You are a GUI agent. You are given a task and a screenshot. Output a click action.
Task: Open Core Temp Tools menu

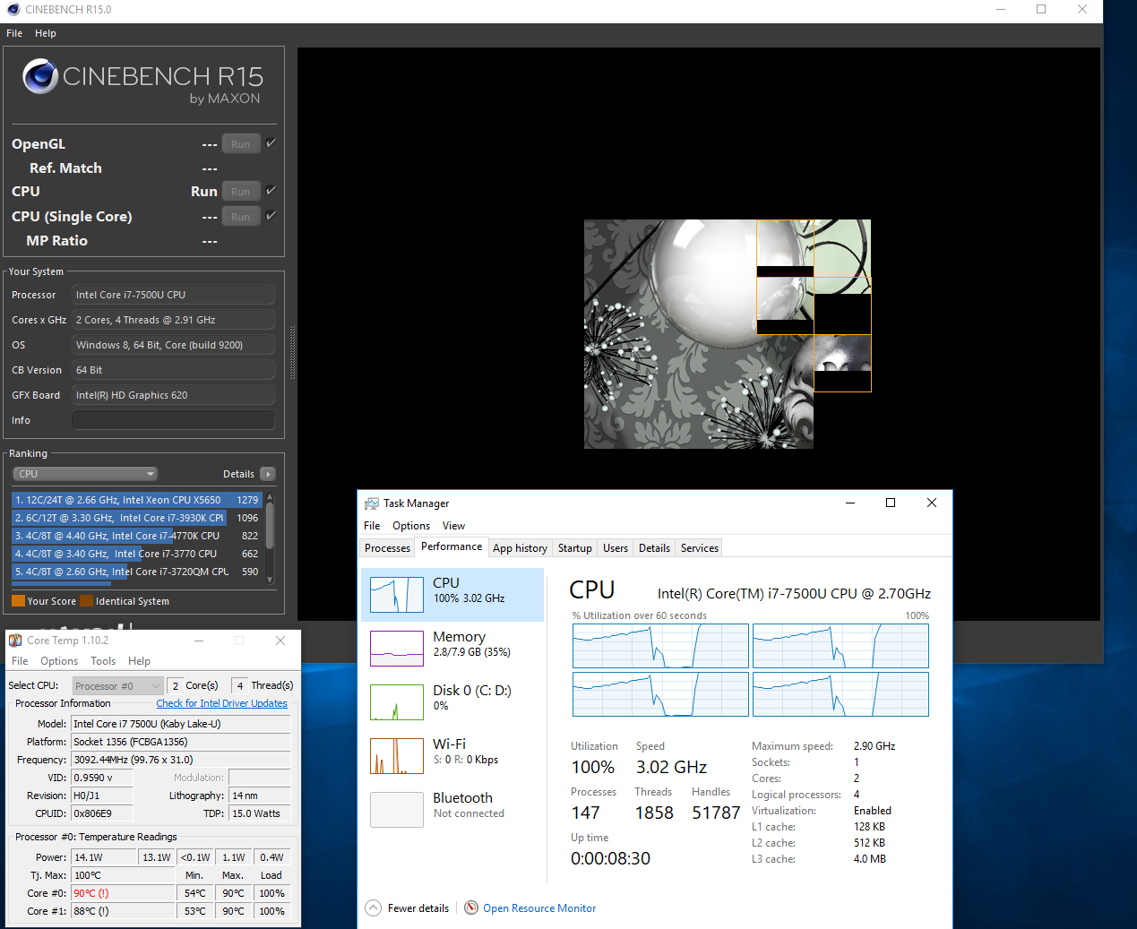point(103,661)
